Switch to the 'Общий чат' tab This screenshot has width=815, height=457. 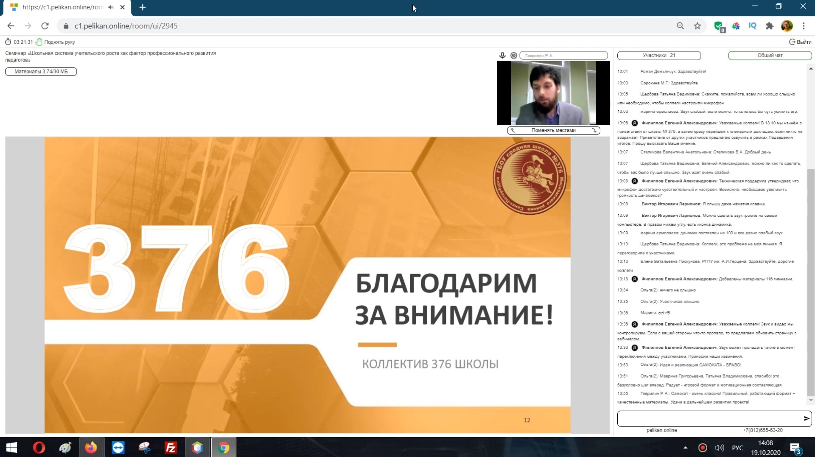[770, 55]
